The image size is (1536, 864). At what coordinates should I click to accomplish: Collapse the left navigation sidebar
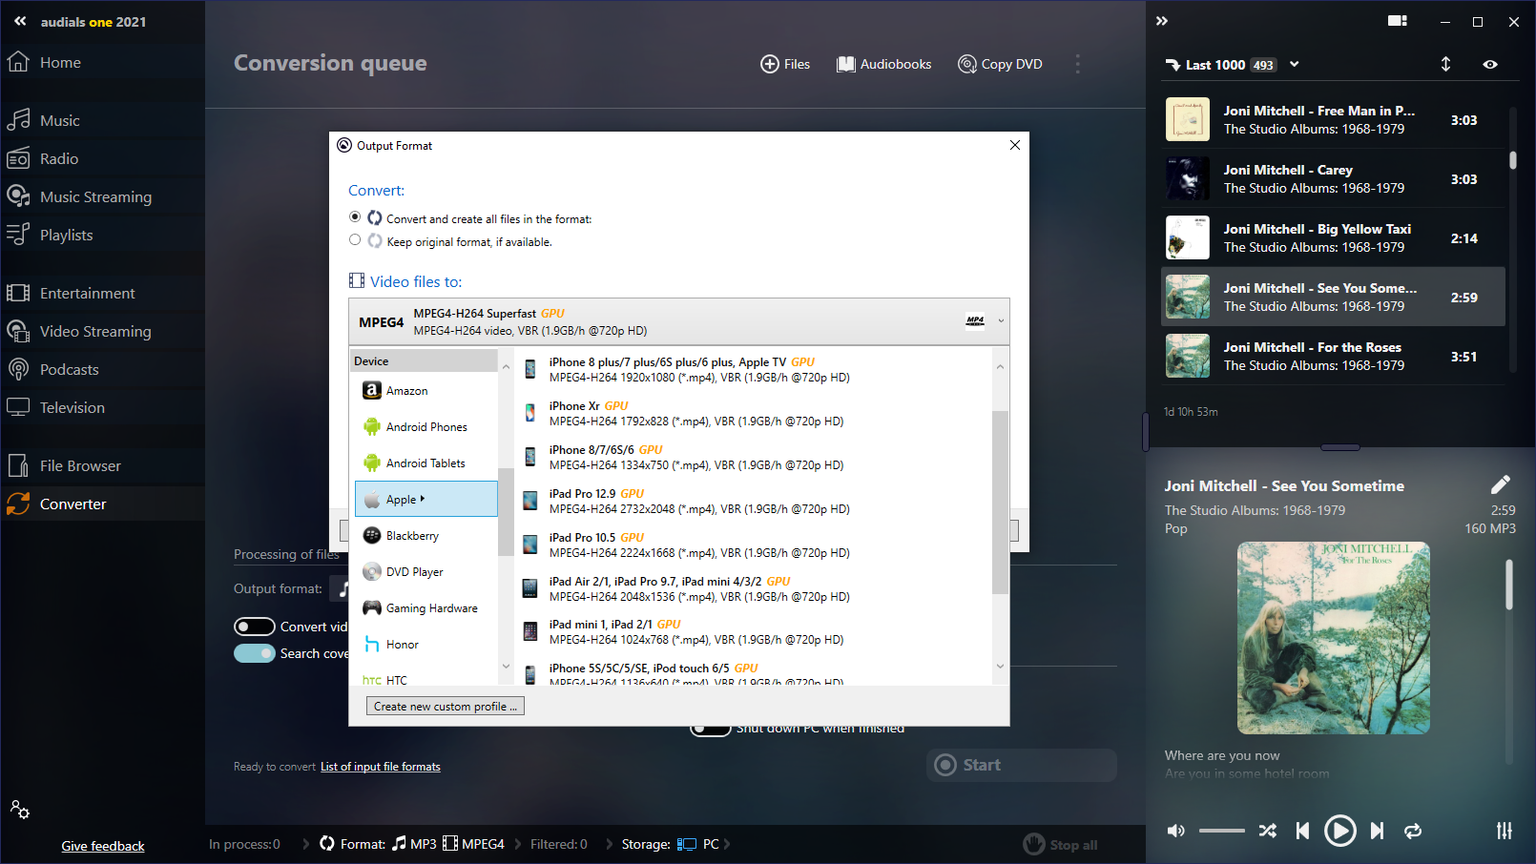pos(20,21)
